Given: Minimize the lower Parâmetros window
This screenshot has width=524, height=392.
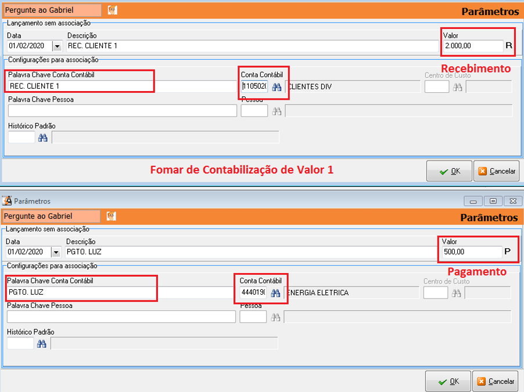Looking at the screenshot, I should click(x=473, y=201).
